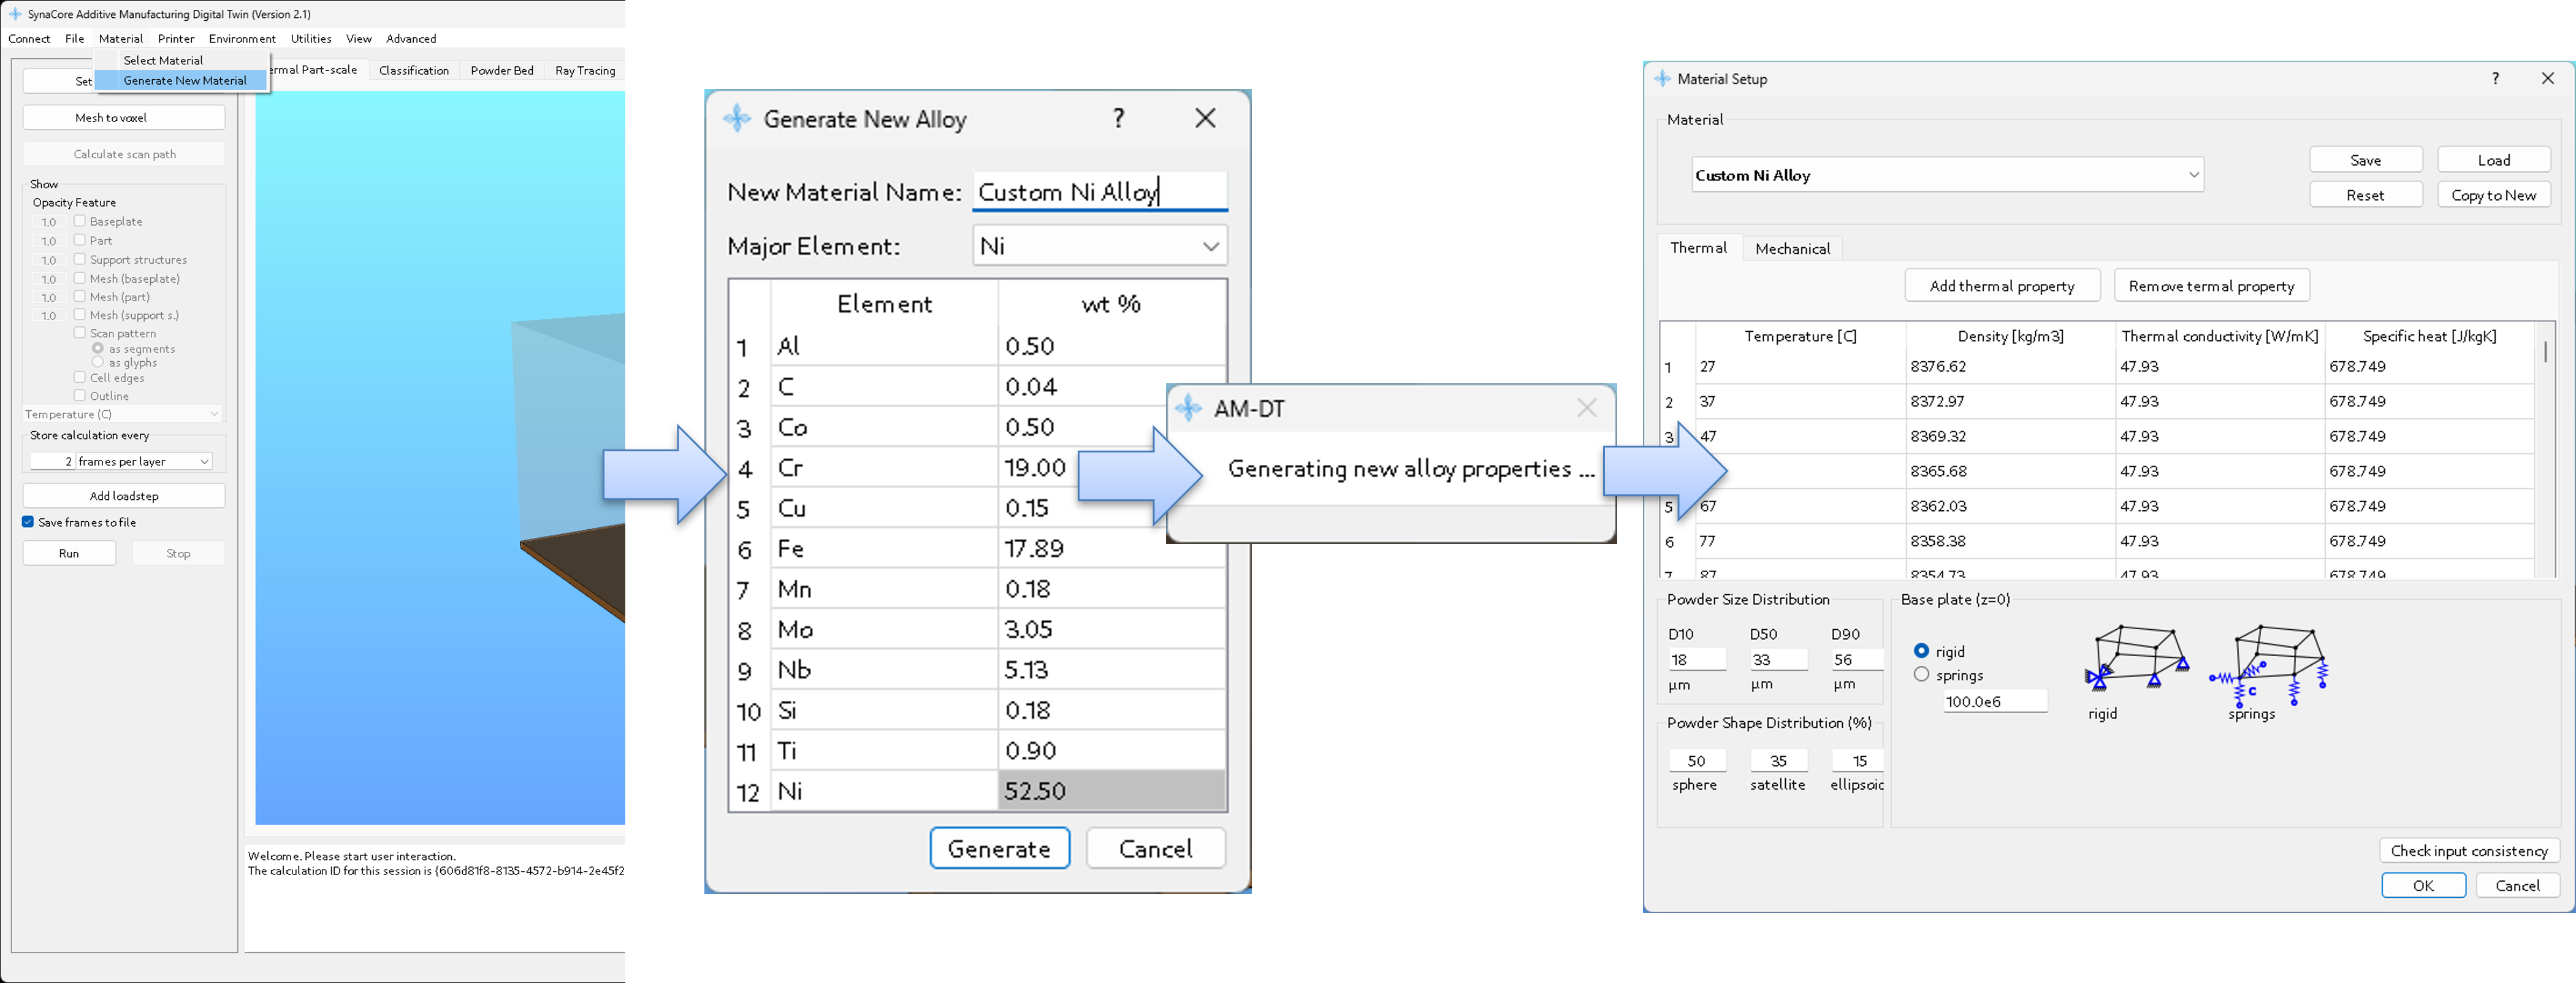Open the File menu
The width and height of the screenshot is (2576, 983).
(x=75, y=39)
